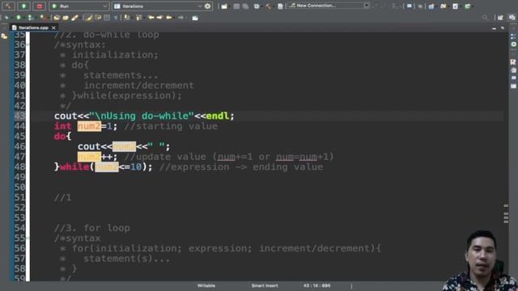Viewport: 518px width, 291px height.
Task: Click the cursor position 43 : 14 : 895
Action: pos(316,285)
